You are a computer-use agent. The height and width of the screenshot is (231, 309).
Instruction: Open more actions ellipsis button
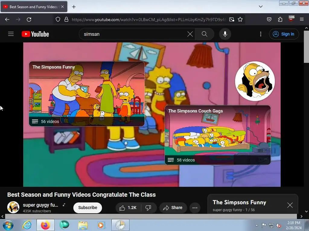[x=195, y=208]
